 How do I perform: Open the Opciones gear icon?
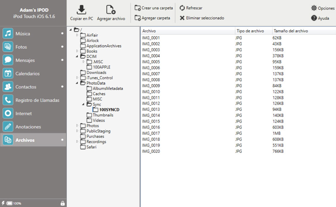[x=314, y=8]
